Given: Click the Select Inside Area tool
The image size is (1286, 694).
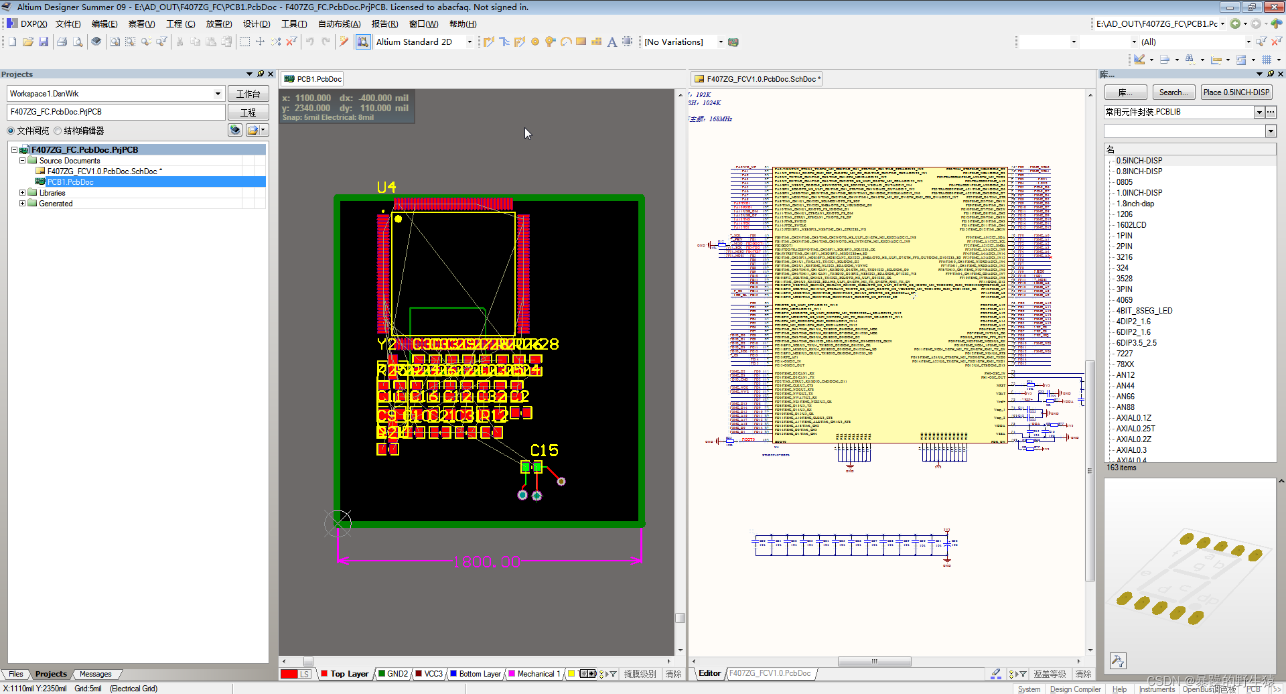Looking at the screenshot, I should click(x=244, y=42).
